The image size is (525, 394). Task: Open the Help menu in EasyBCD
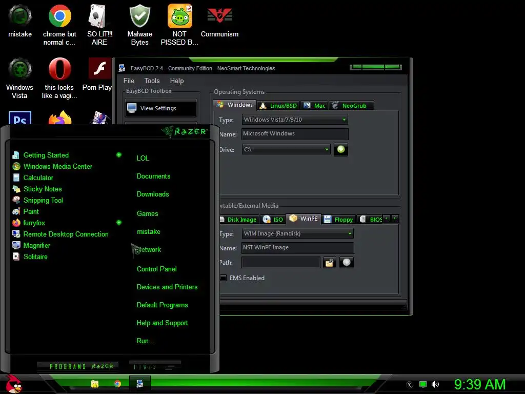(177, 81)
